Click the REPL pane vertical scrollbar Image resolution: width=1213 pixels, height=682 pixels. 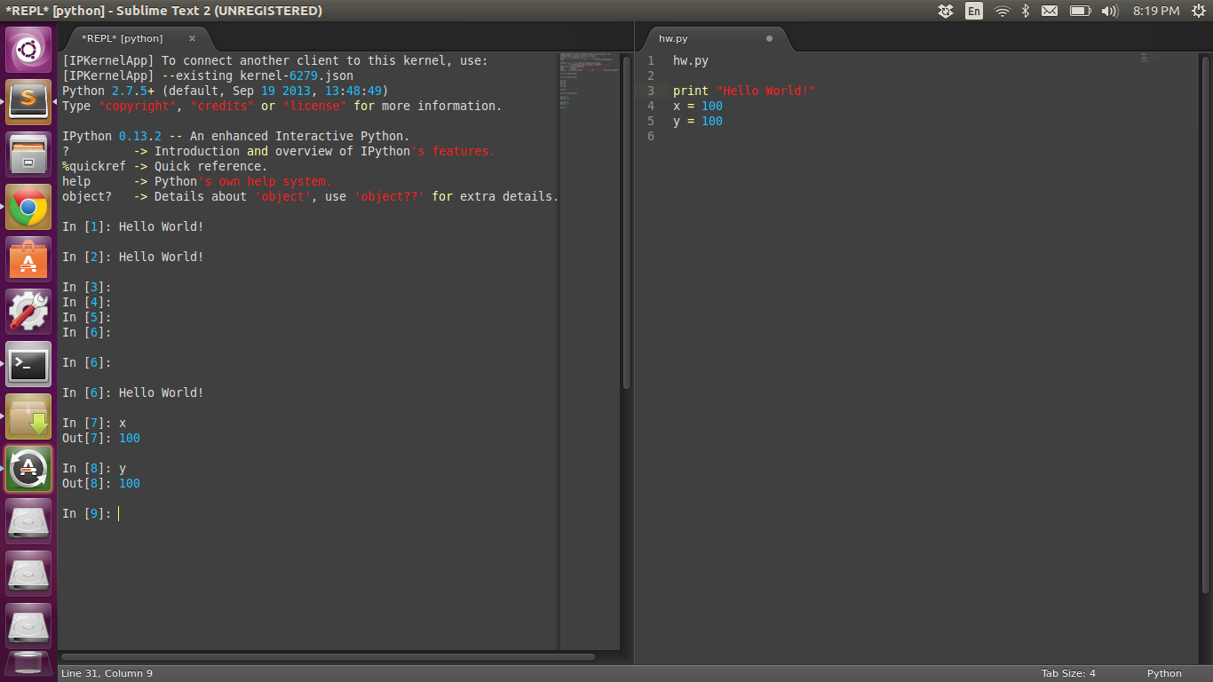(x=626, y=222)
